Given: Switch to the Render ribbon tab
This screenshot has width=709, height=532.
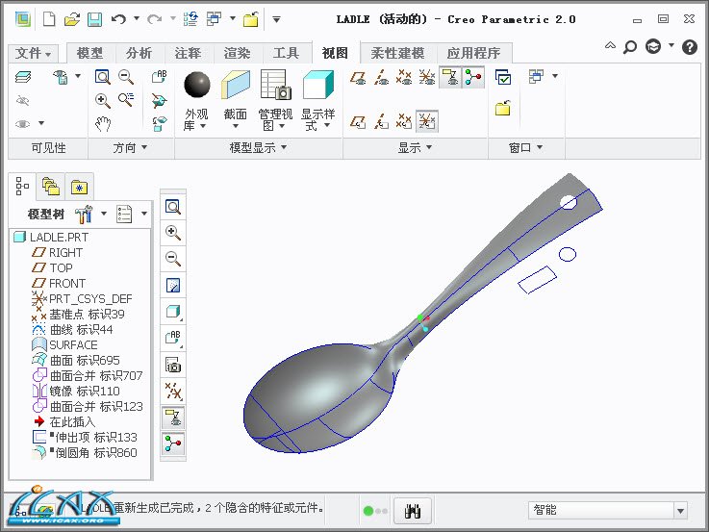Looking at the screenshot, I should (x=237, y=53).
